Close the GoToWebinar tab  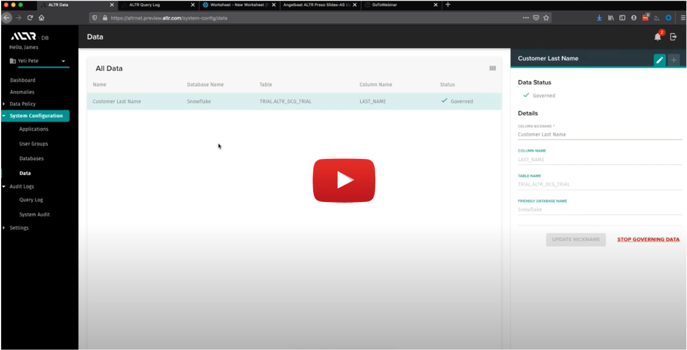(435, 5)
